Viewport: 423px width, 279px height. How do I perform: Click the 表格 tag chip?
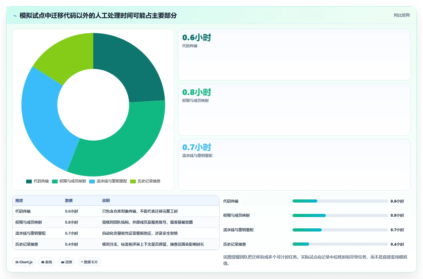(47, 262)
